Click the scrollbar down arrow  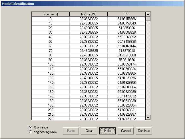pyautogui.click(x=148, y=117)
